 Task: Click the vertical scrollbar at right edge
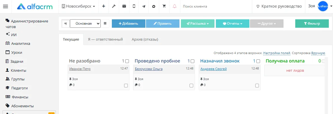[x=326, y=85]
